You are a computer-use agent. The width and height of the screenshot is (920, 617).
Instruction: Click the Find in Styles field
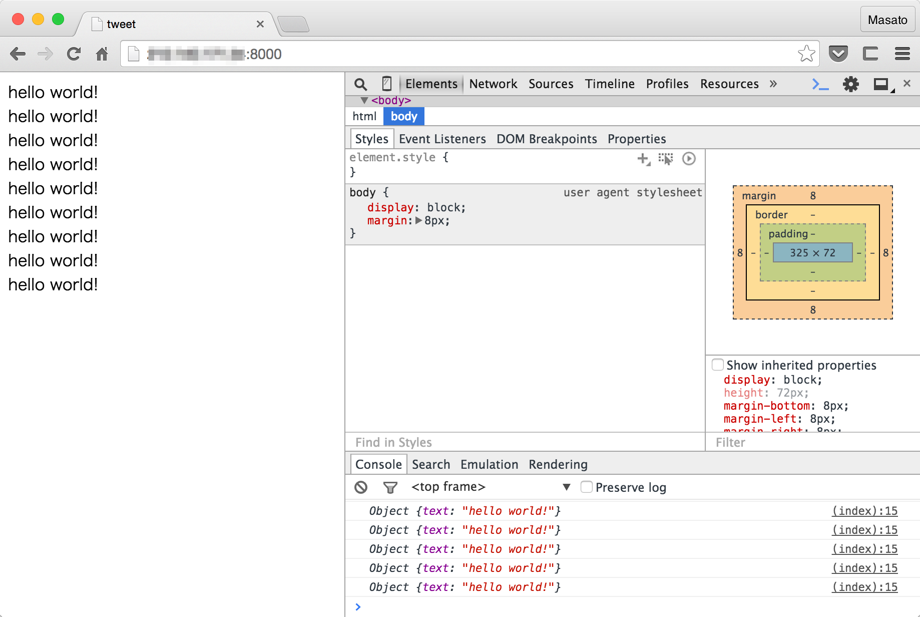click(x=525, y=442)
